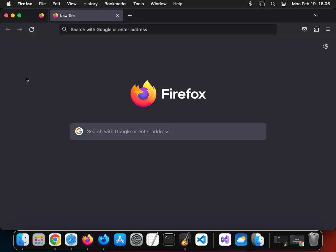Open the hearing ear icon in menu bar

coord(250,4)
